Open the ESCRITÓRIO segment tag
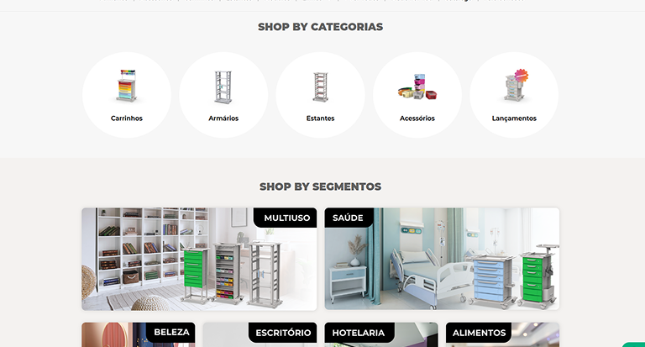645x347 pixels. tap(282, 333)
